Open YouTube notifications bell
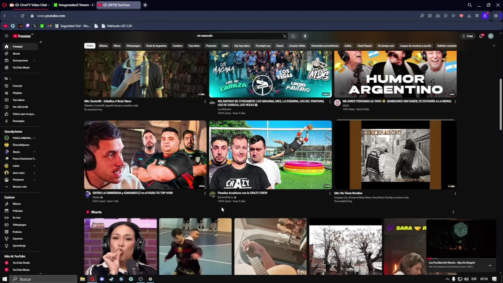The height and width of the screenshot is (283, 503). coord(481,36)
